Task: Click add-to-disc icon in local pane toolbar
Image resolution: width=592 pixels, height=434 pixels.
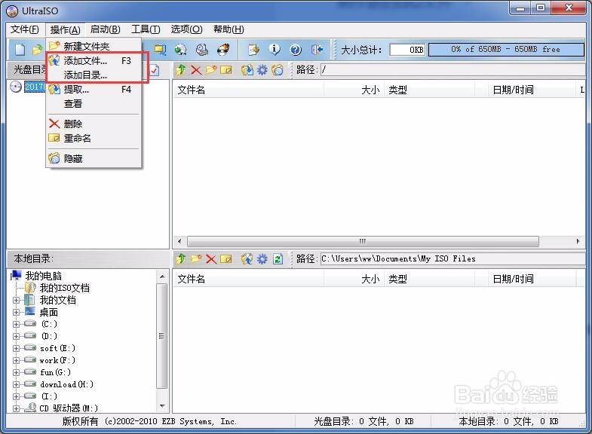Action: pyautogui.click(x=247, y=259)
